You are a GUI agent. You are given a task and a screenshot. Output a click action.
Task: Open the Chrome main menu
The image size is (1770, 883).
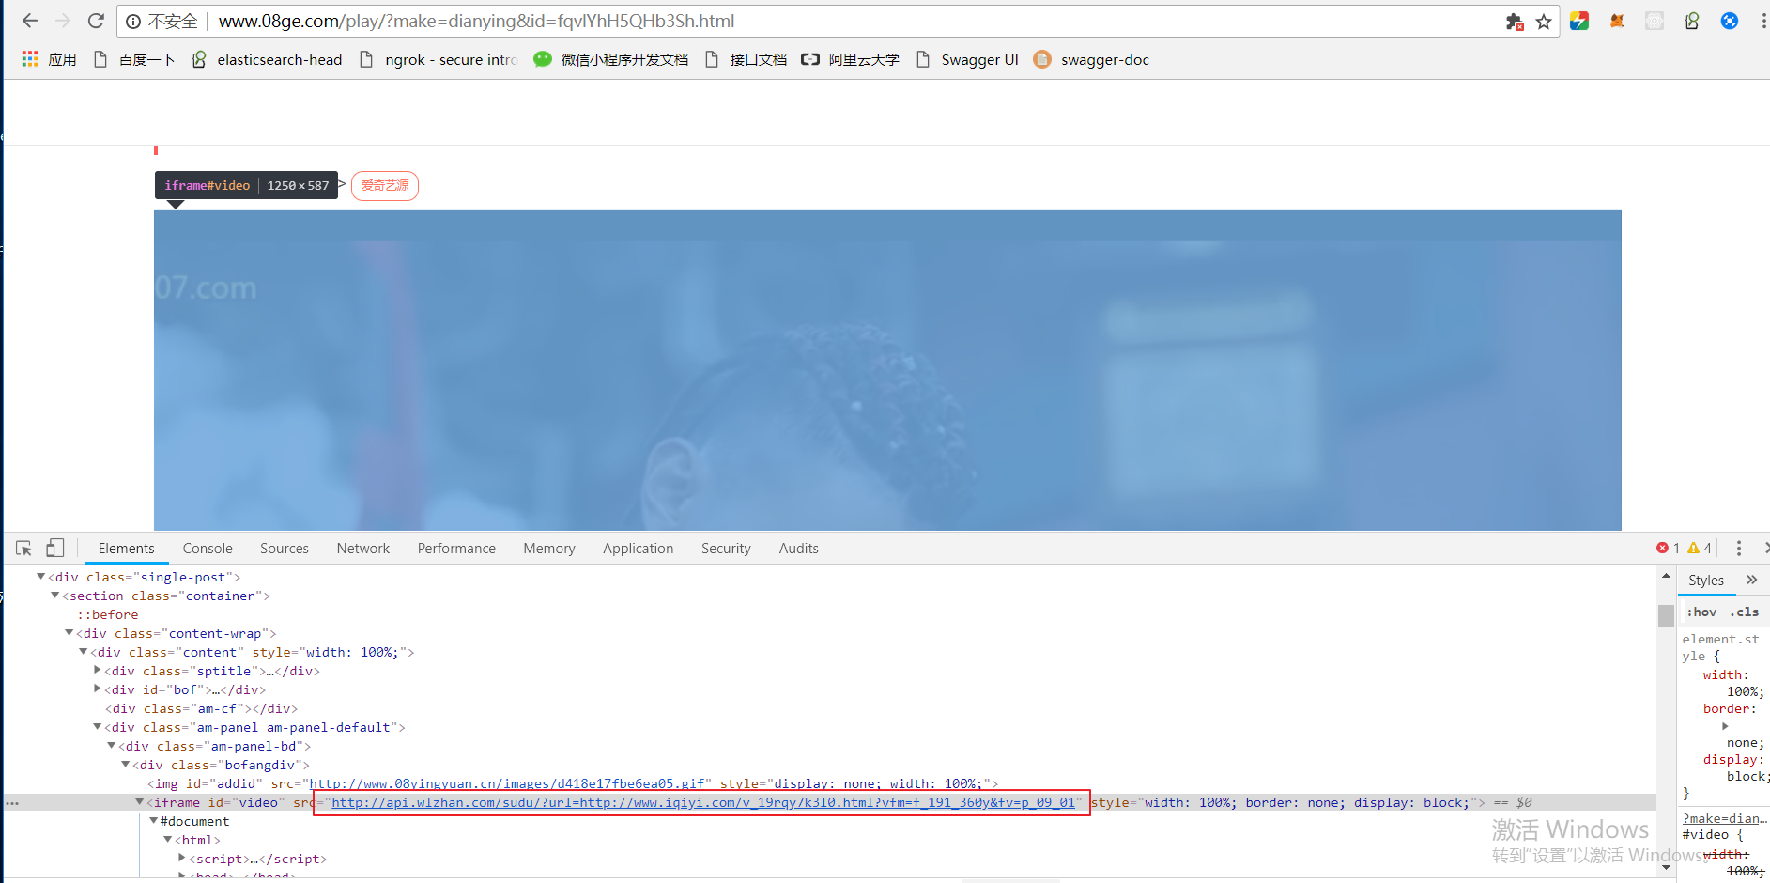(x=1763, y=21)
